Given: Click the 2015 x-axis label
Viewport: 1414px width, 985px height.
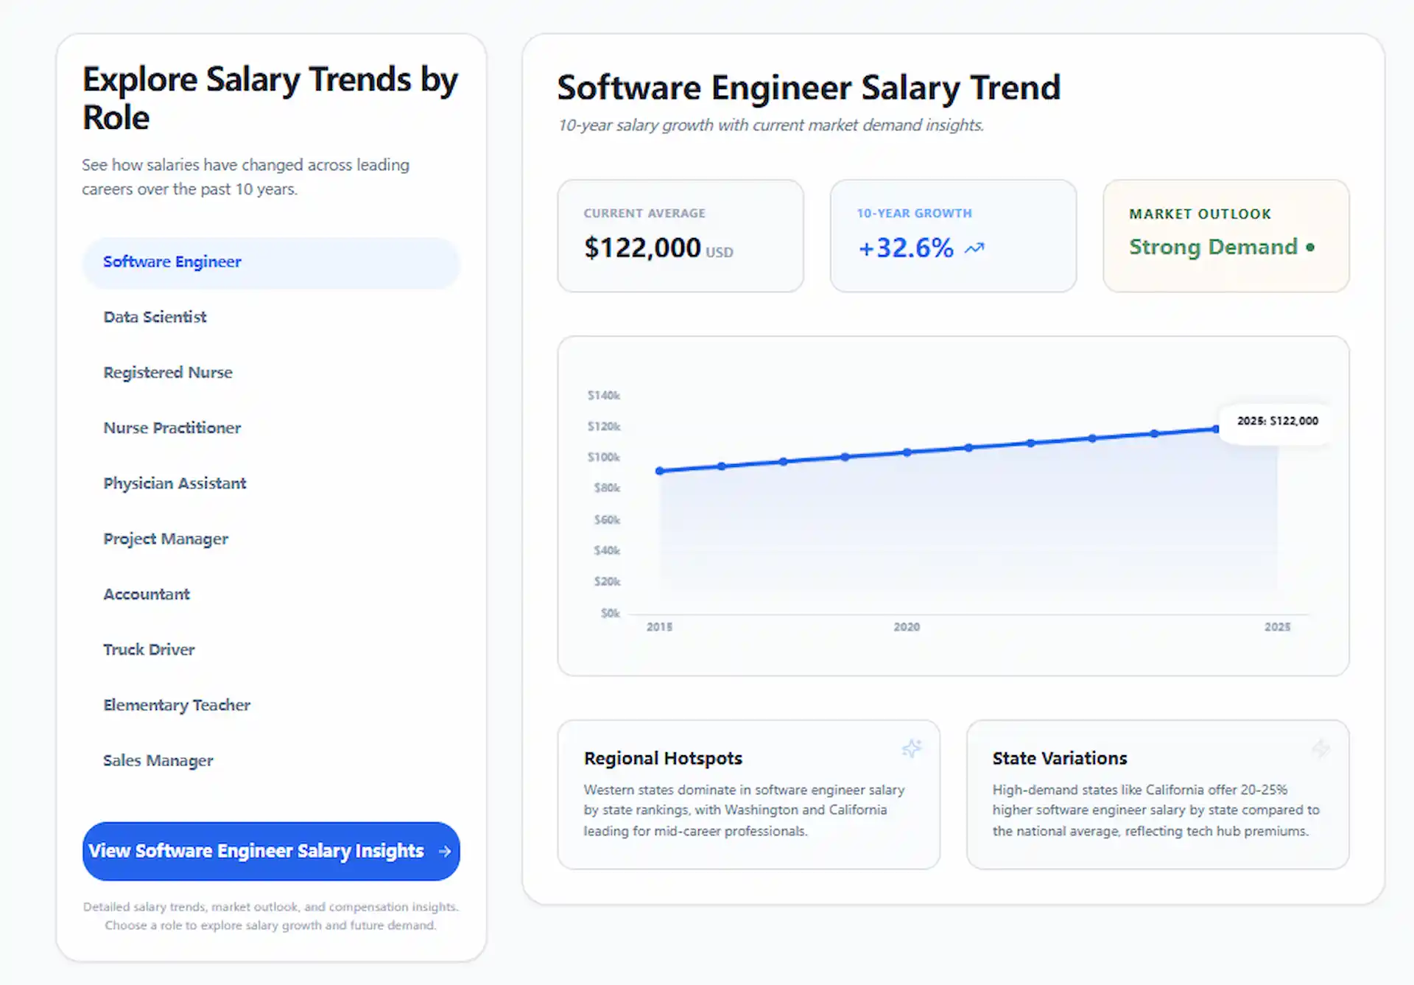Looking at the screenshot, I should pyautogui.click(x=660, y=627).
